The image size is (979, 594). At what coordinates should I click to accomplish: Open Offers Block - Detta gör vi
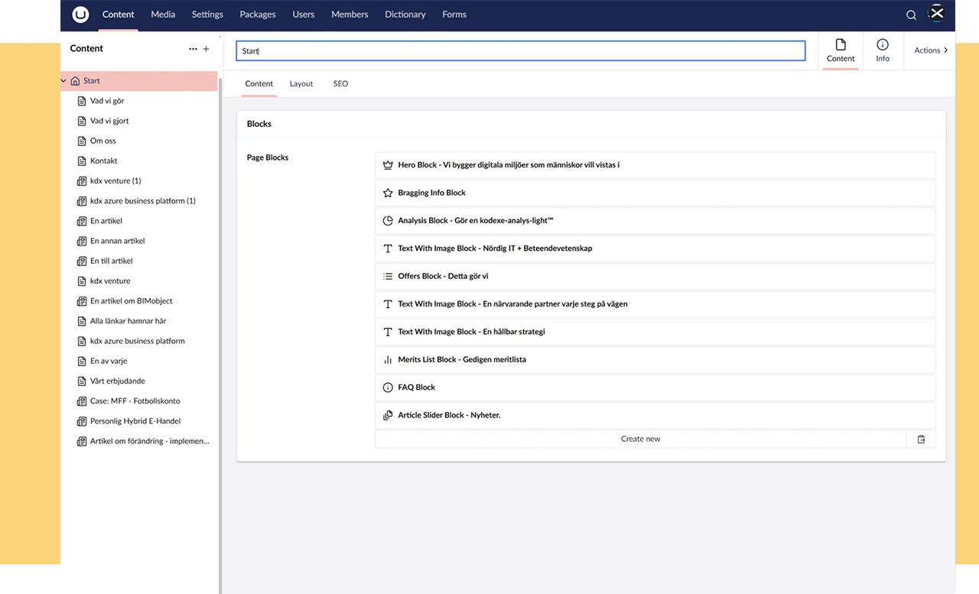pyautogui.click(x=655, y=276)
